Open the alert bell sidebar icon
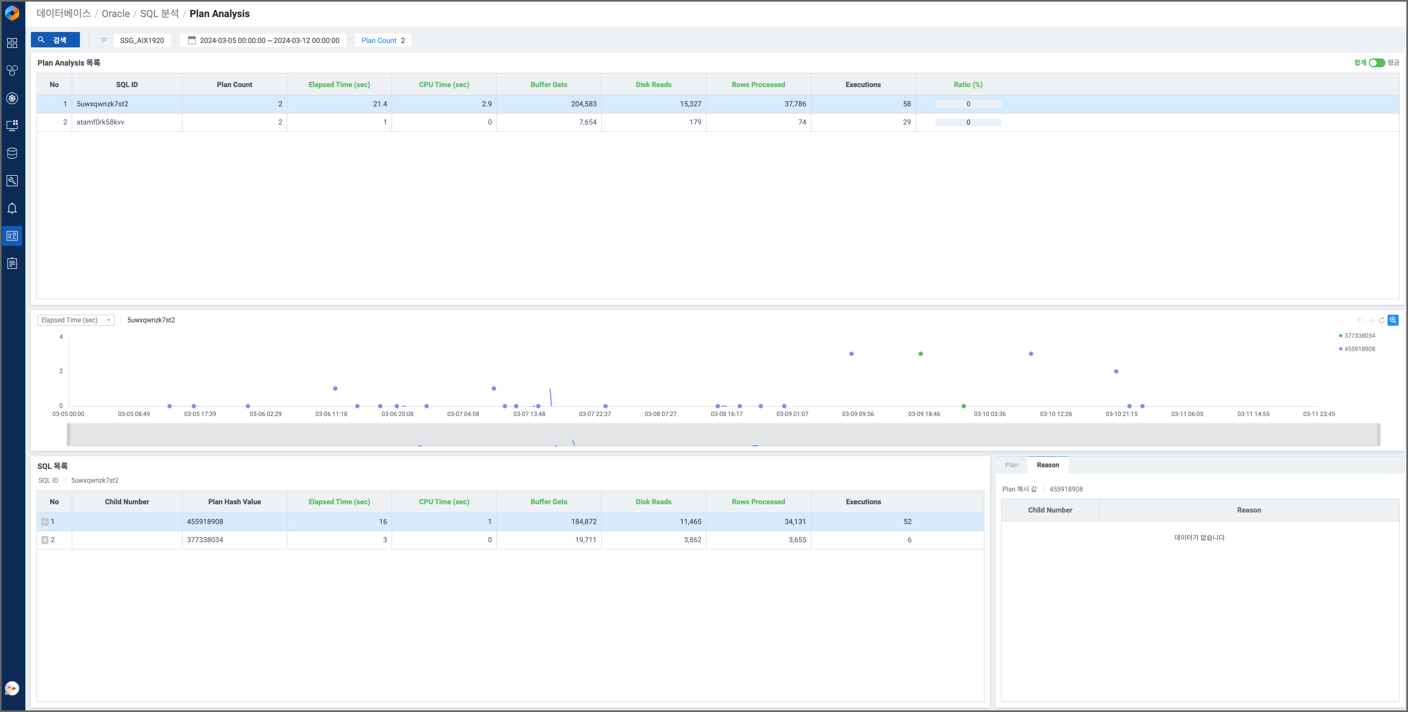The height and width of the screenshot is (712, 1408). (x=12, y=208)
